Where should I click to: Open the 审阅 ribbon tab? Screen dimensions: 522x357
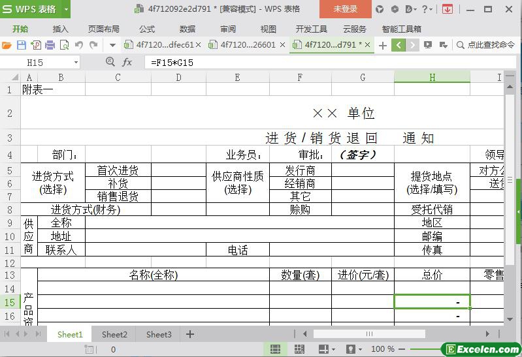point(228,29)
